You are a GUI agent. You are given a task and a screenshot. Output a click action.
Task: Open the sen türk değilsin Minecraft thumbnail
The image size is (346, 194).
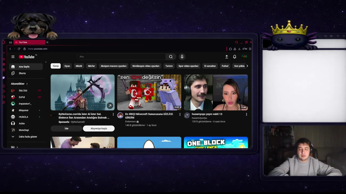tap(149, 92)
